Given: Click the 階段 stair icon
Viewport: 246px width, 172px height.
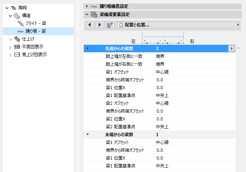Looking at the screenshot, I should click(x=13, y=8).
